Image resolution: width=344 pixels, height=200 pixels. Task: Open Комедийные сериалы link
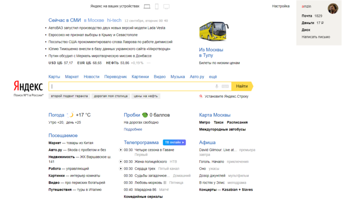point(143,197)
